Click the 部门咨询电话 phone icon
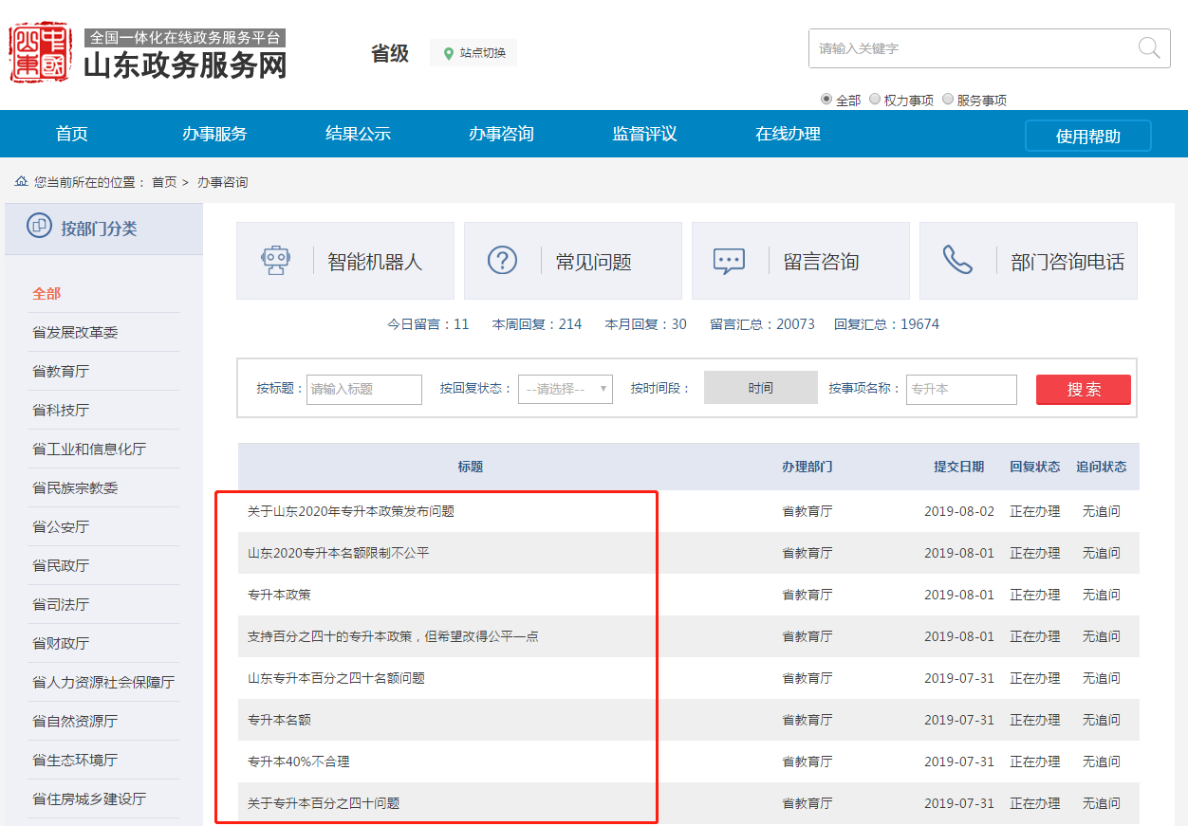The image size is (1188, 826). [x=956, y=261]
